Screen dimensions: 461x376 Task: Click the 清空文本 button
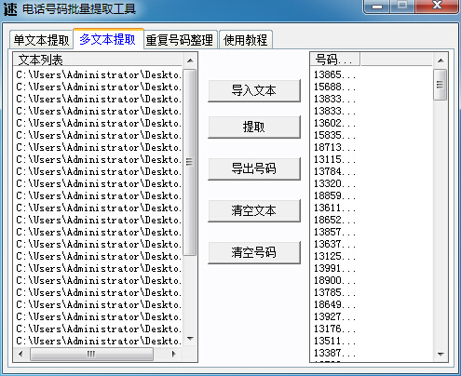coord(254,210)
